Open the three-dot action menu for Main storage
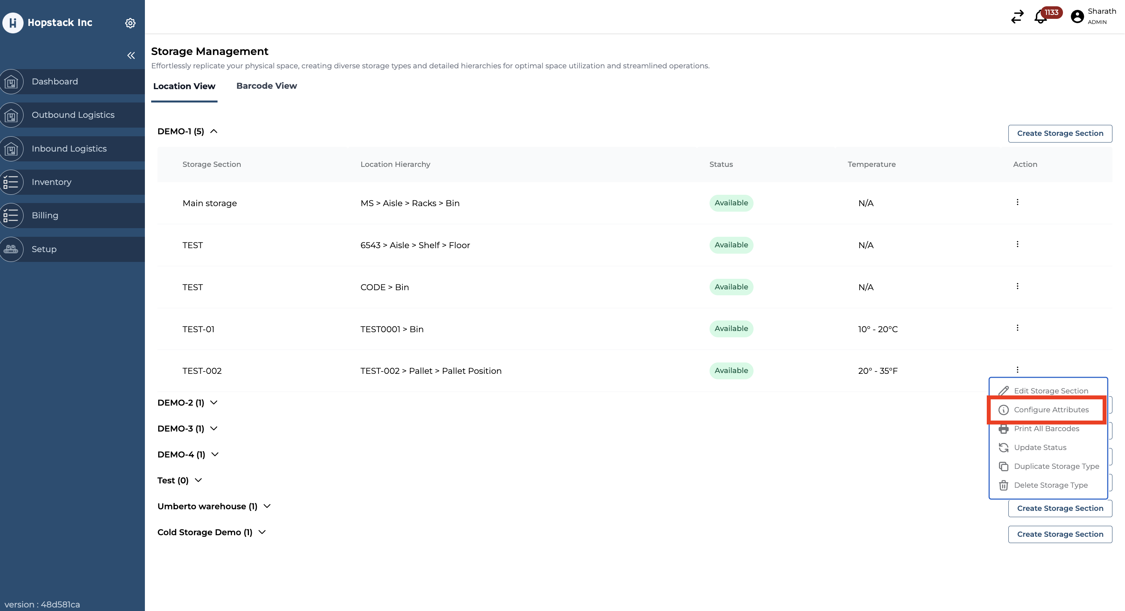This screenshot has height=611, width=1125. pyautogui.click(x=1017, y=202)
